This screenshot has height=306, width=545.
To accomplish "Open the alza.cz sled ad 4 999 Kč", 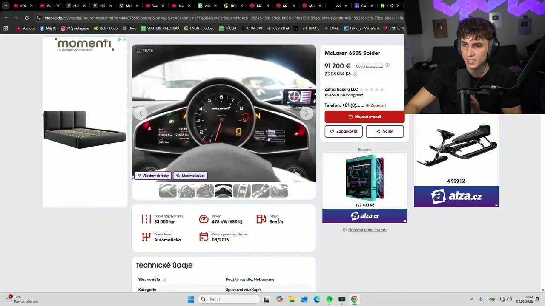I will [x=456, y=161].
